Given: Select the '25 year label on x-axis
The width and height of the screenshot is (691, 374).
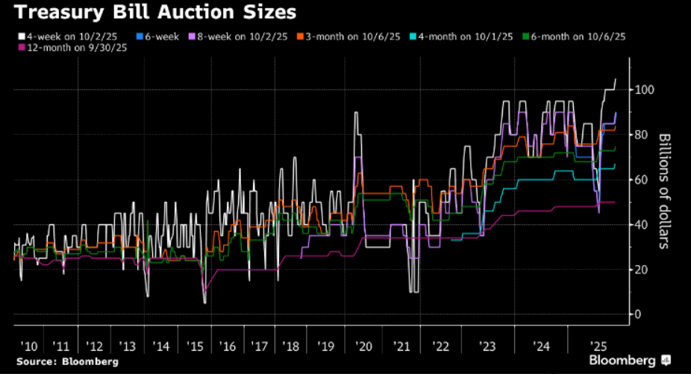Looking at the screenshot, I should coord(596,346).
